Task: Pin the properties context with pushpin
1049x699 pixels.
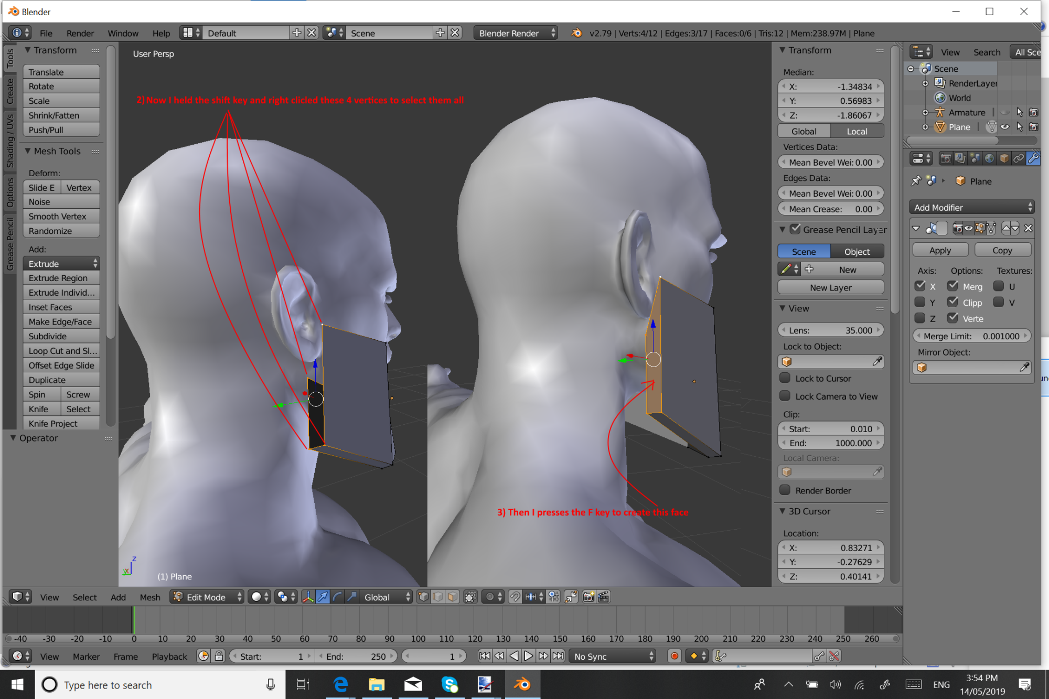Action: pyautogui.click(x=916, y=181)
